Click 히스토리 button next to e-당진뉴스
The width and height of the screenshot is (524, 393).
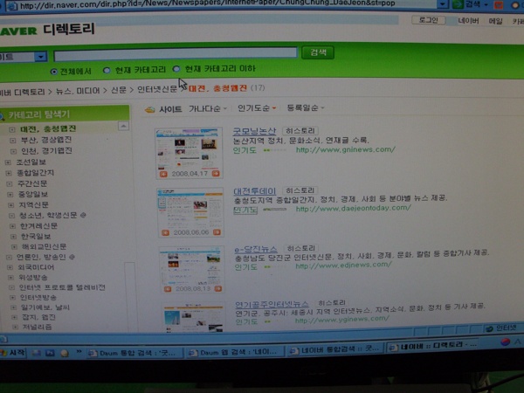pos(301,248)
